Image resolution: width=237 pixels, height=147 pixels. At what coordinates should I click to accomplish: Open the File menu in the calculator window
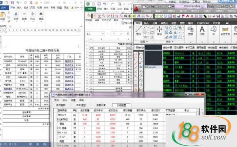coord(56,100)
